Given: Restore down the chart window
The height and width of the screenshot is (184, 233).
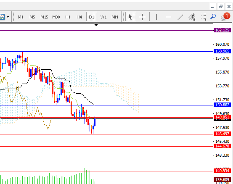Looking at the screenshot, I should coord(221,7).
